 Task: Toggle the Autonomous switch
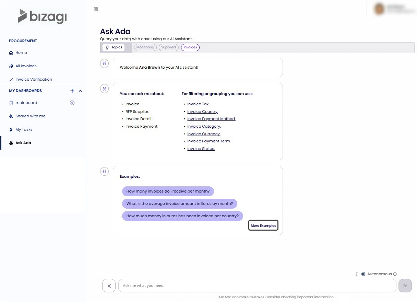pyautogui.click(x=360, y=274)
